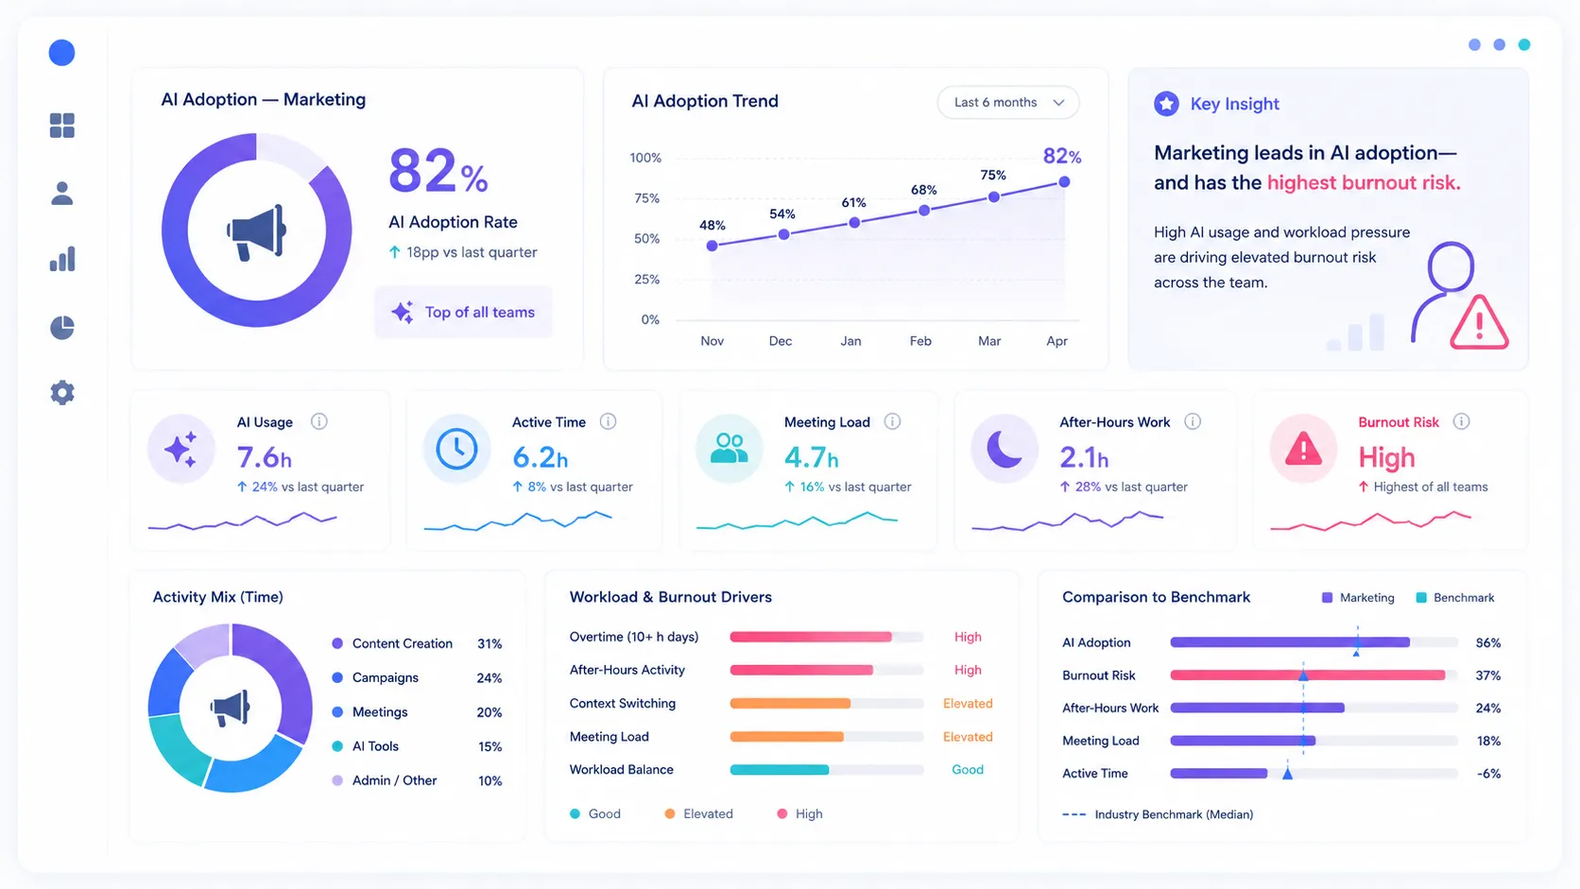Click the blue circle logo in sidebar
The height and width of the screenshot is (889, 1580).
click(x=61, y=53)
